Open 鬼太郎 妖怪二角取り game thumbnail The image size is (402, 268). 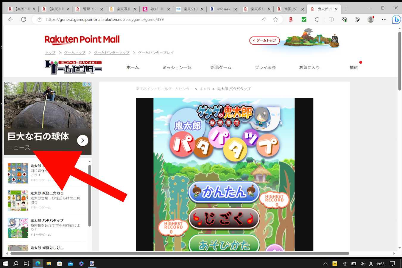pos(18,200)
